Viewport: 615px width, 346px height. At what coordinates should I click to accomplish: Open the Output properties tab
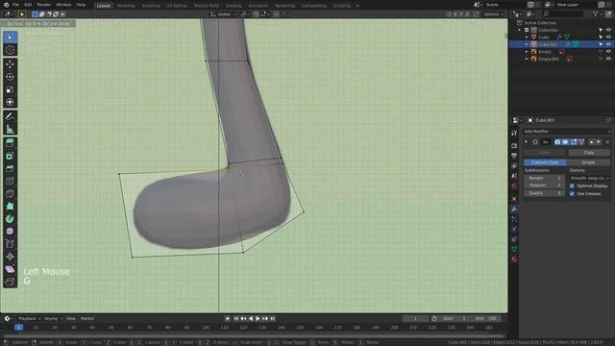[x=514, y=156]
